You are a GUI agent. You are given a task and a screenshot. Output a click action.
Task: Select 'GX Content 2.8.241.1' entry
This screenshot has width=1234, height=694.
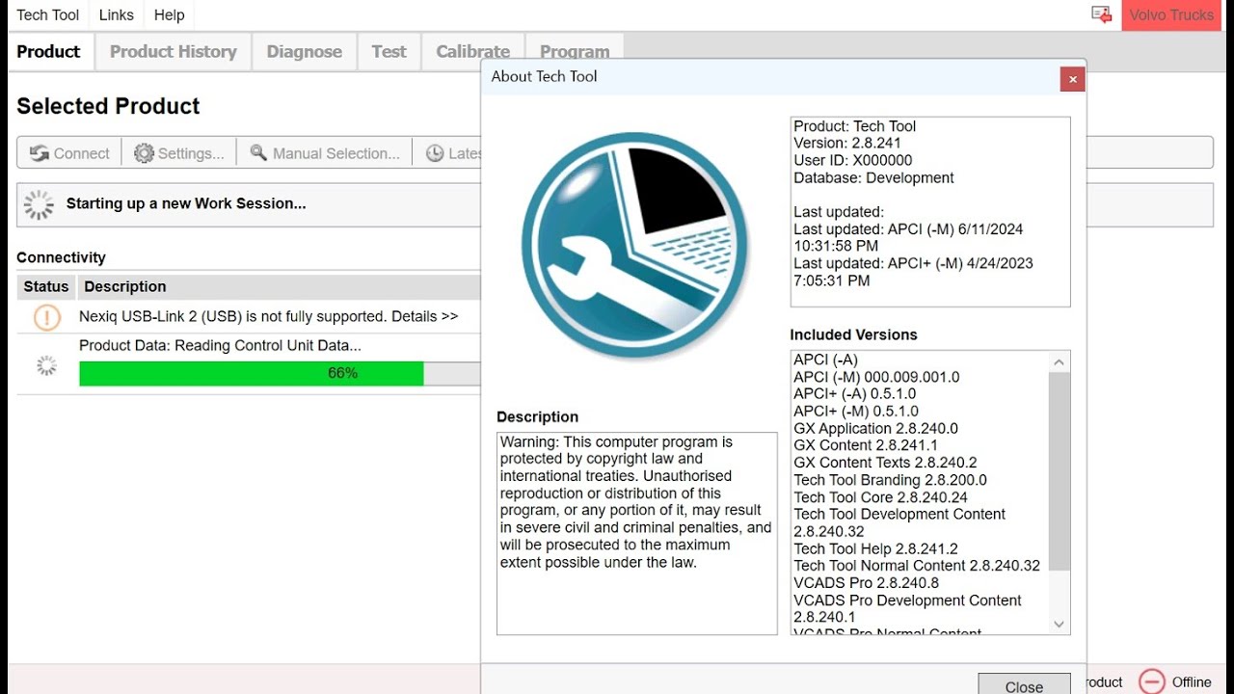[865, 445]
